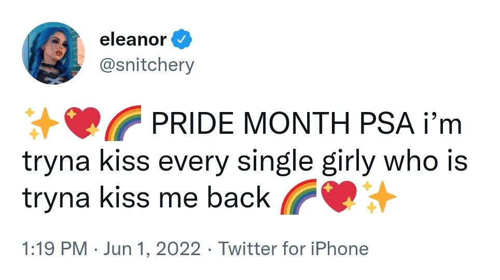
Task: Click the sparkles emoji starting the tweet
Action: [x=42, y=123]
